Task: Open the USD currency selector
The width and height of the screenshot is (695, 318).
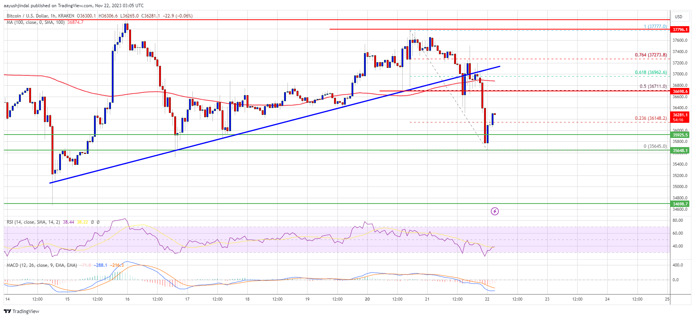Action: tap(679, 17)
